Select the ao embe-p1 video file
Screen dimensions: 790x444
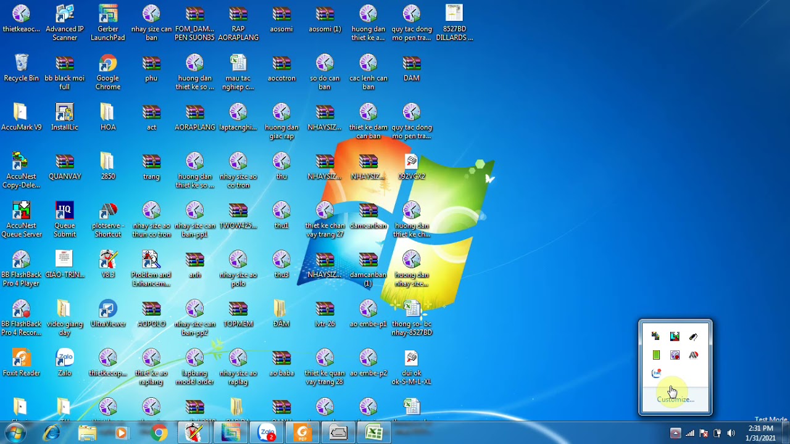pos(368,314)
